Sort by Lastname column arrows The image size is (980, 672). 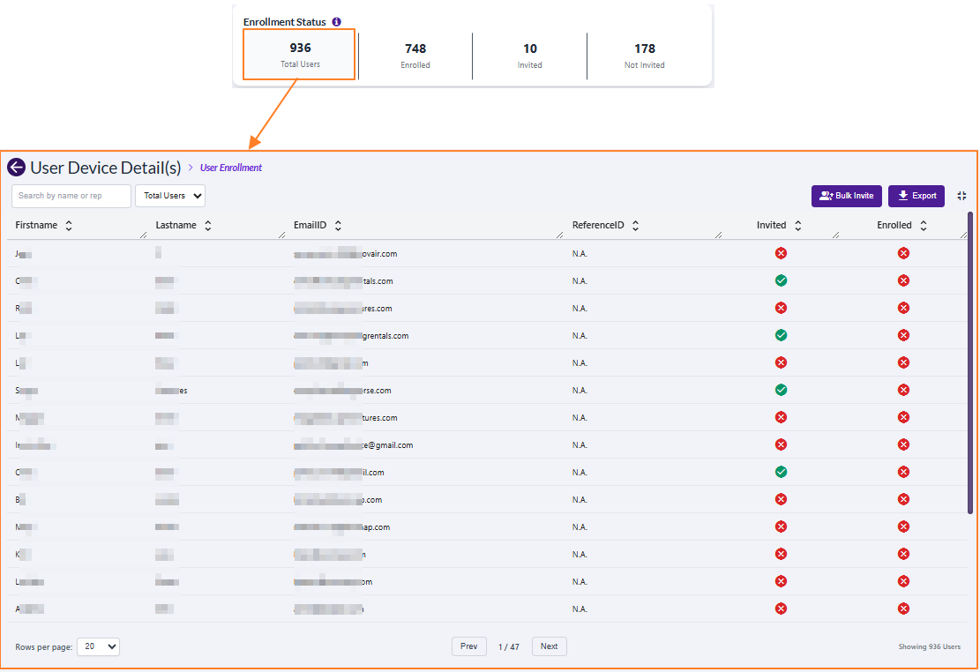tap(208, 226)
